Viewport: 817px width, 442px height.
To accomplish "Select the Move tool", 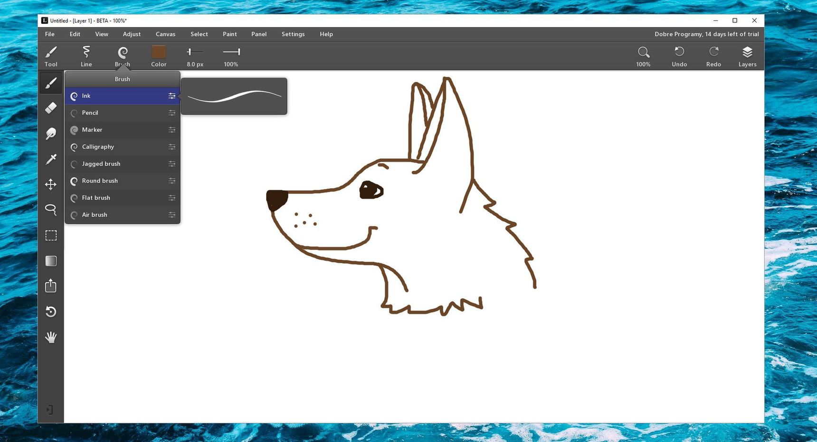I will click(51, 184).
